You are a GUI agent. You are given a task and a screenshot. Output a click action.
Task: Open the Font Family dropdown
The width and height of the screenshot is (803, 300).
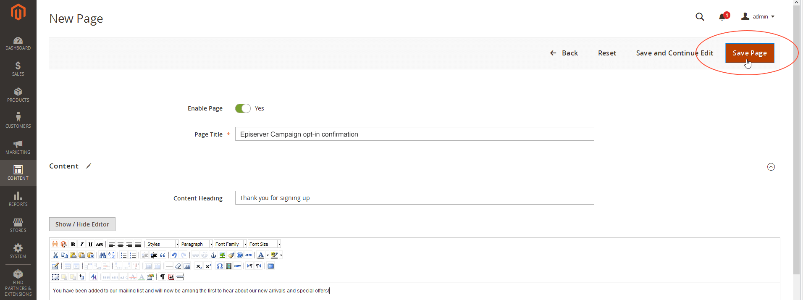[231, 244]
